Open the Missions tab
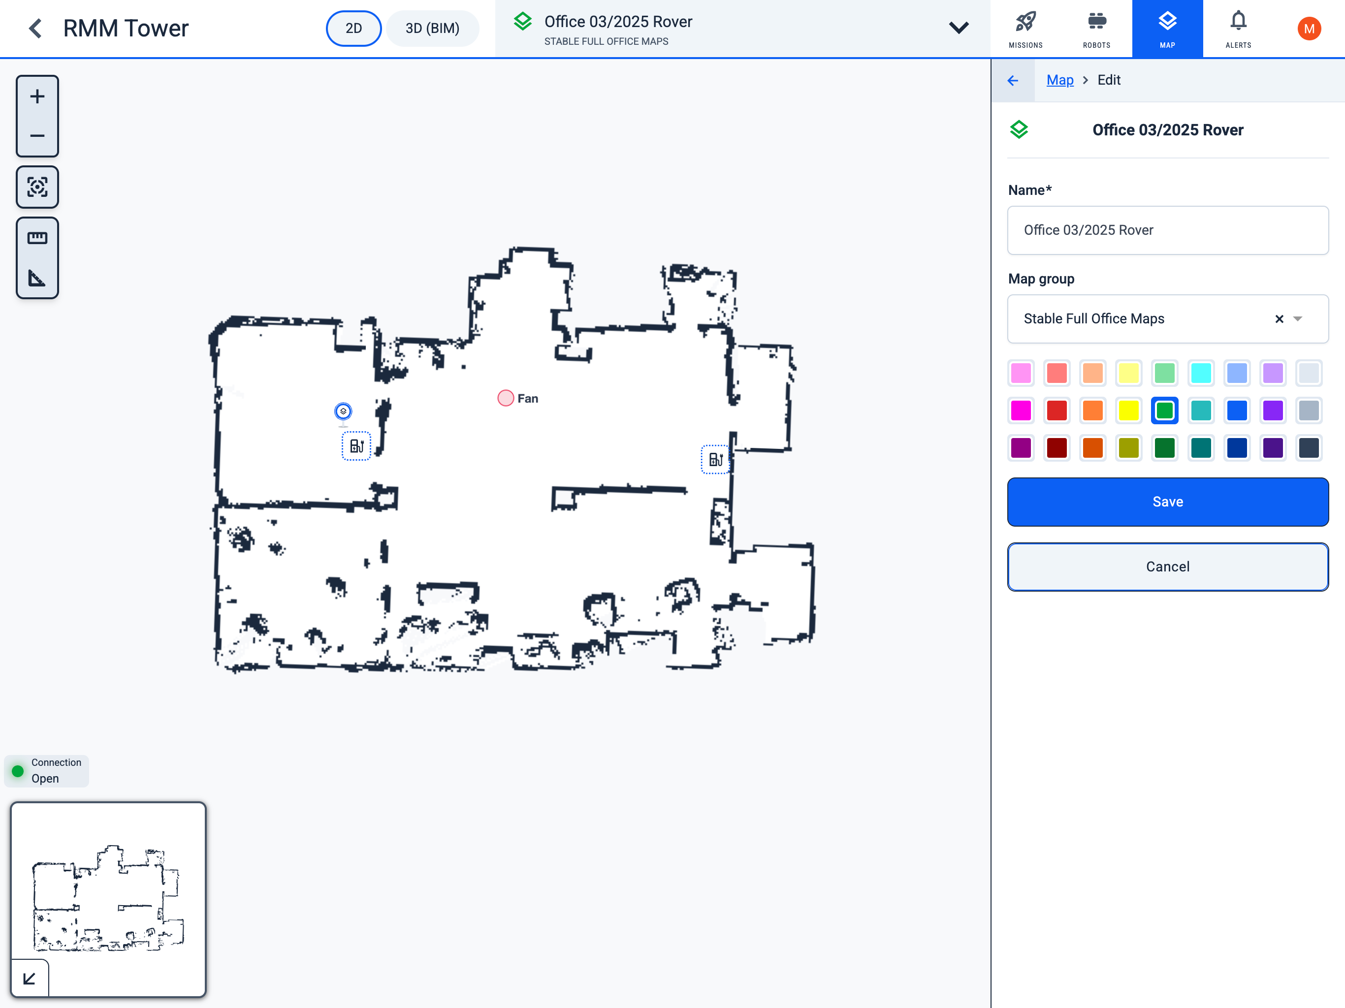This screenshot has width=1345, height=1008. [x=1025, y=29]
